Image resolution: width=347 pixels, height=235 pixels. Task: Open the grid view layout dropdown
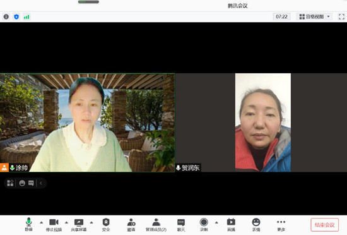tap(314, 16)
